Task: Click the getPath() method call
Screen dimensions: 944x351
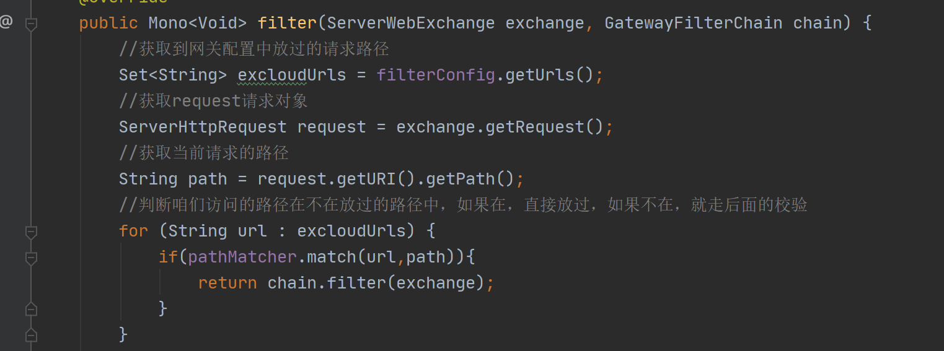Action: [470, 180]
